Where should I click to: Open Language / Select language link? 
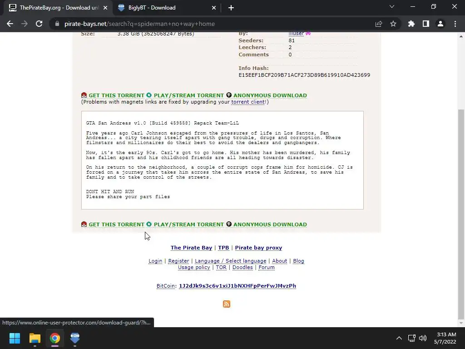pyautogui.click(x=230, y=261)
